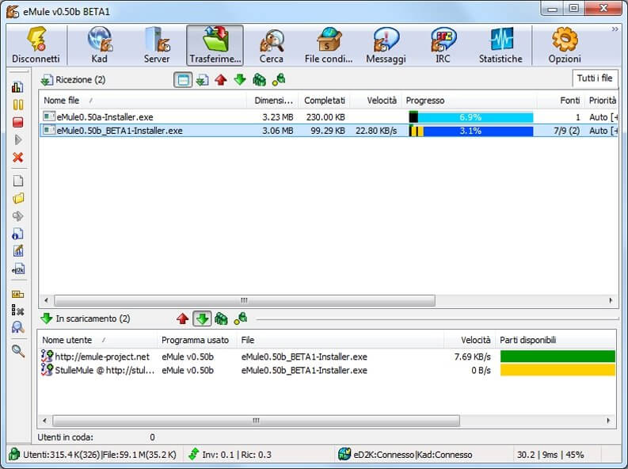The height and width of the screenshot is (469, 628).
Task: Sort by Velocità column in download list
Action: pos(376,101)
